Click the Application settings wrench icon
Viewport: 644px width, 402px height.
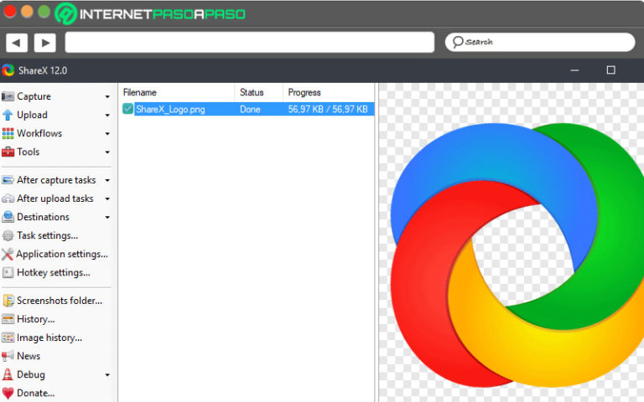click(x=8, y=255)
